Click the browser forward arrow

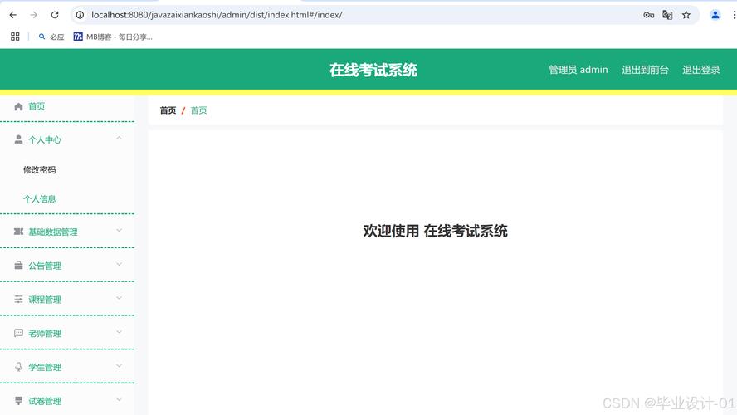(x=34, y=15)
